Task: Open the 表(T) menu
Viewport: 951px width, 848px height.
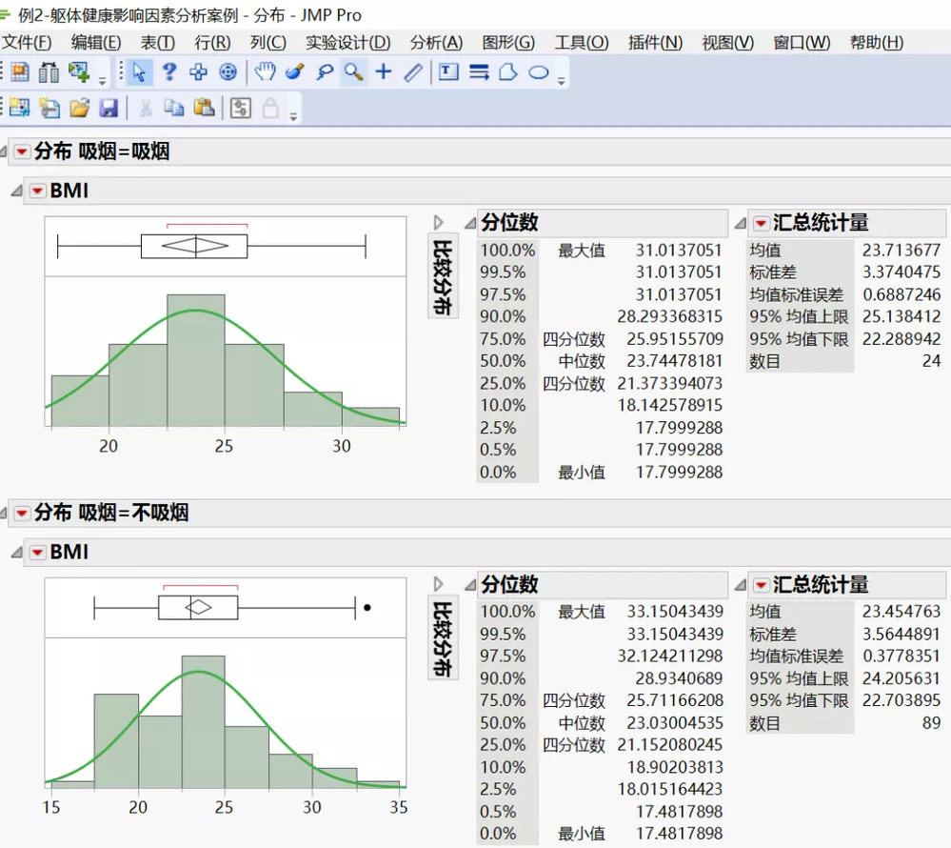Action: click(158, 43)
